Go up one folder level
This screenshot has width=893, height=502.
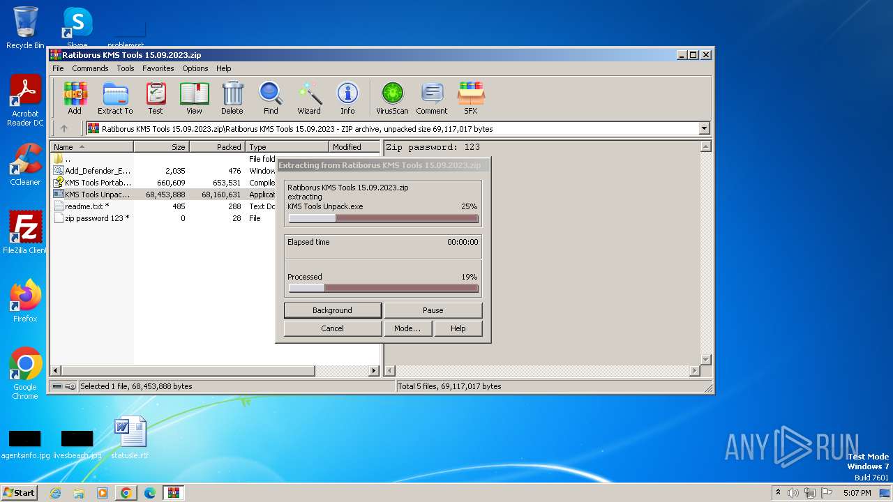(64, 128)
